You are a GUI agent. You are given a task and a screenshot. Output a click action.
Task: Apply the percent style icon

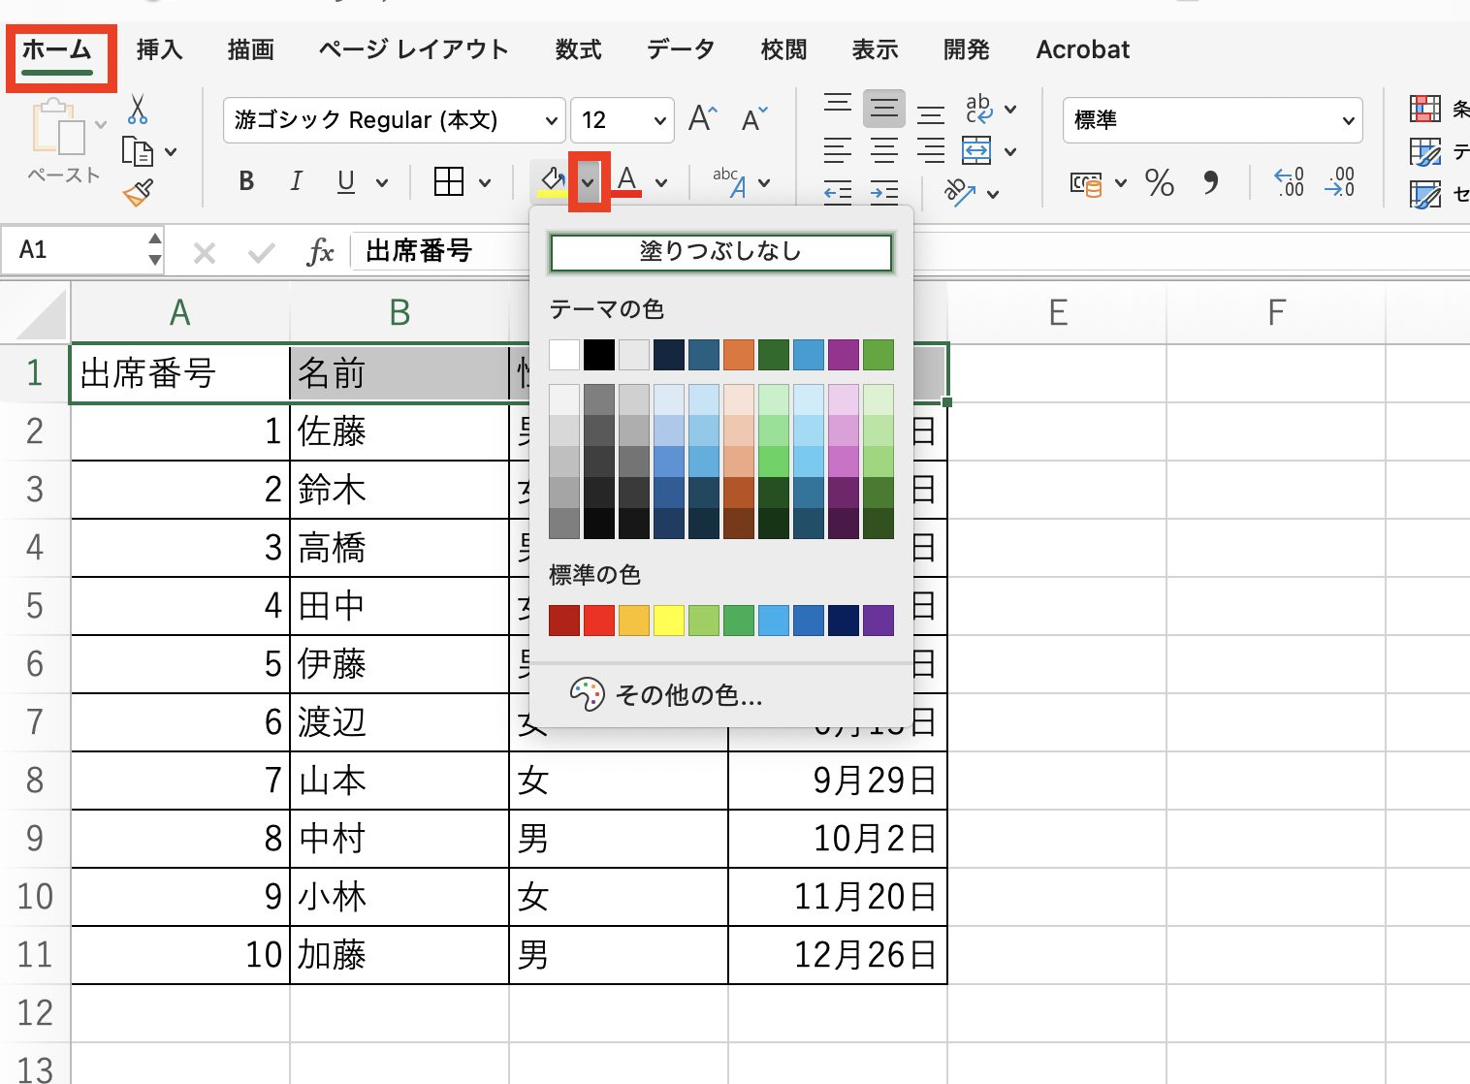(x=1160, y=183)
